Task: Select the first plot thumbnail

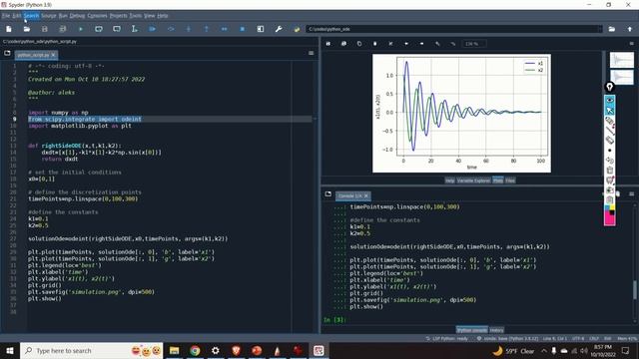Action: tap(621, 60)
